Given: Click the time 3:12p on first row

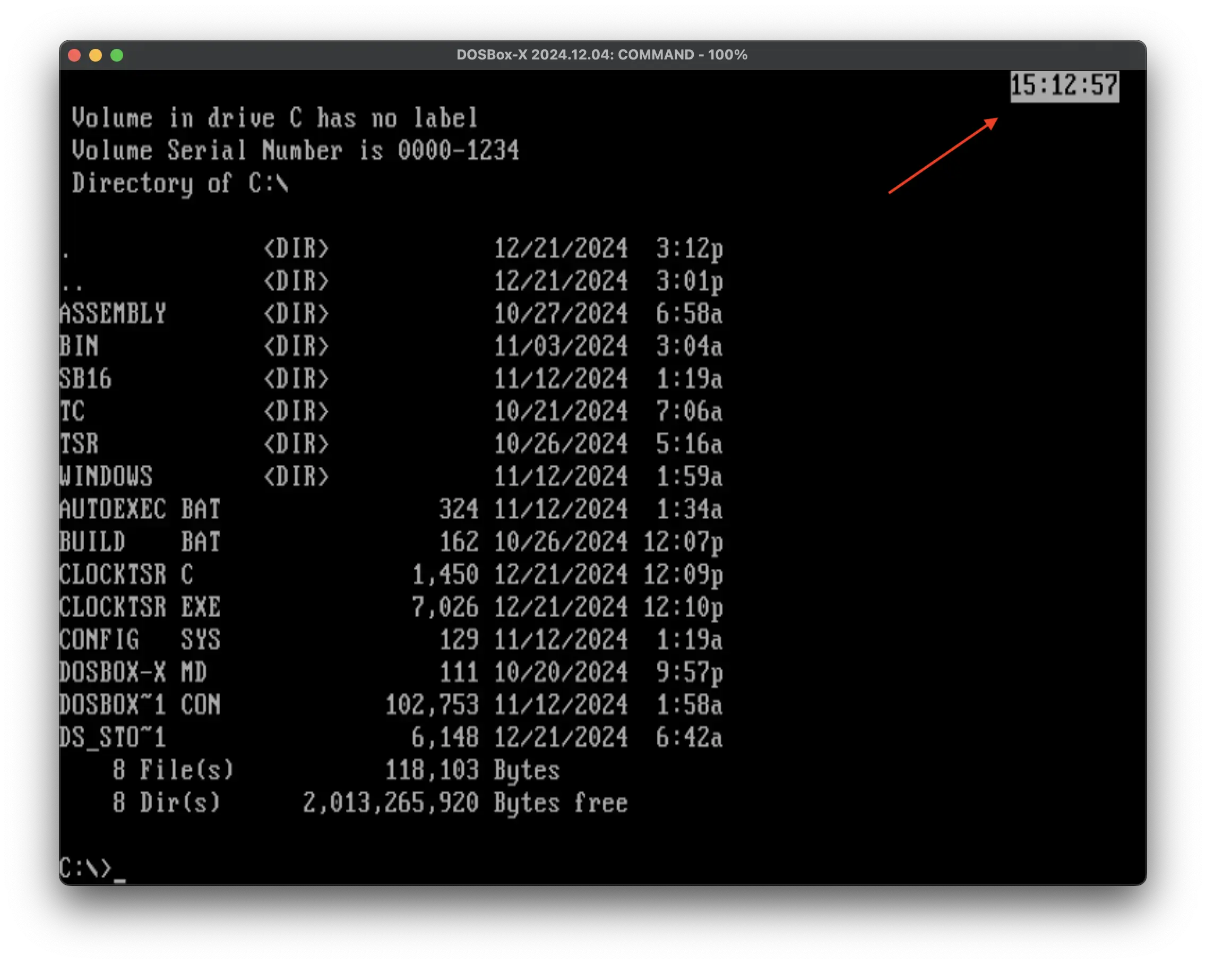Looking at the screenshot, I should pyautogui.click(x=690, y=249).
